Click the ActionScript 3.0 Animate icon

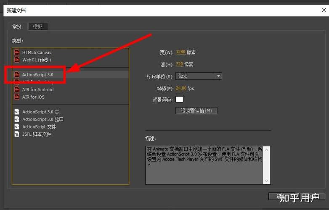(x=17, y=74)
